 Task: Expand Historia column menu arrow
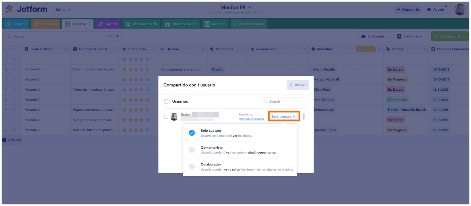[x=203, y=49]
